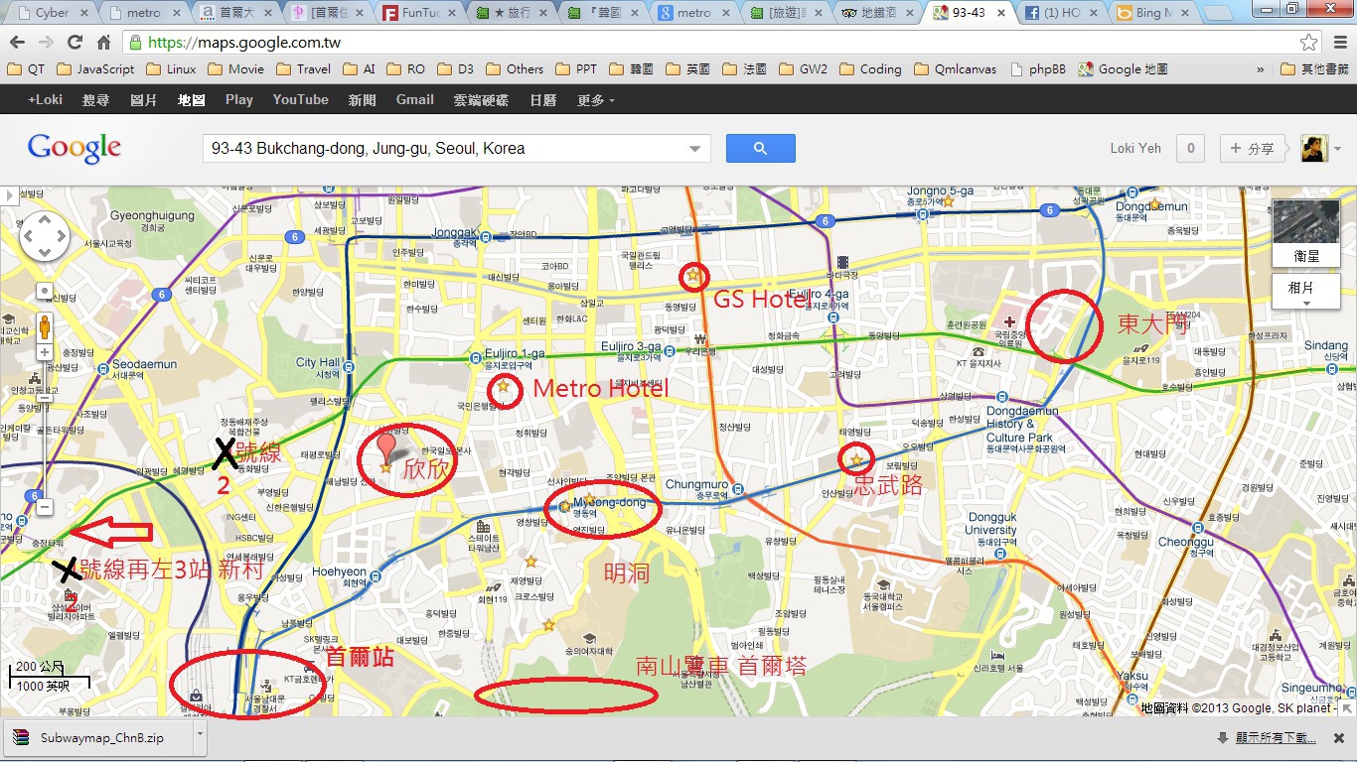This screenshot has height=762, width=1357.
Task: Reload the current Google Maps page
Action: click(75, 43)
